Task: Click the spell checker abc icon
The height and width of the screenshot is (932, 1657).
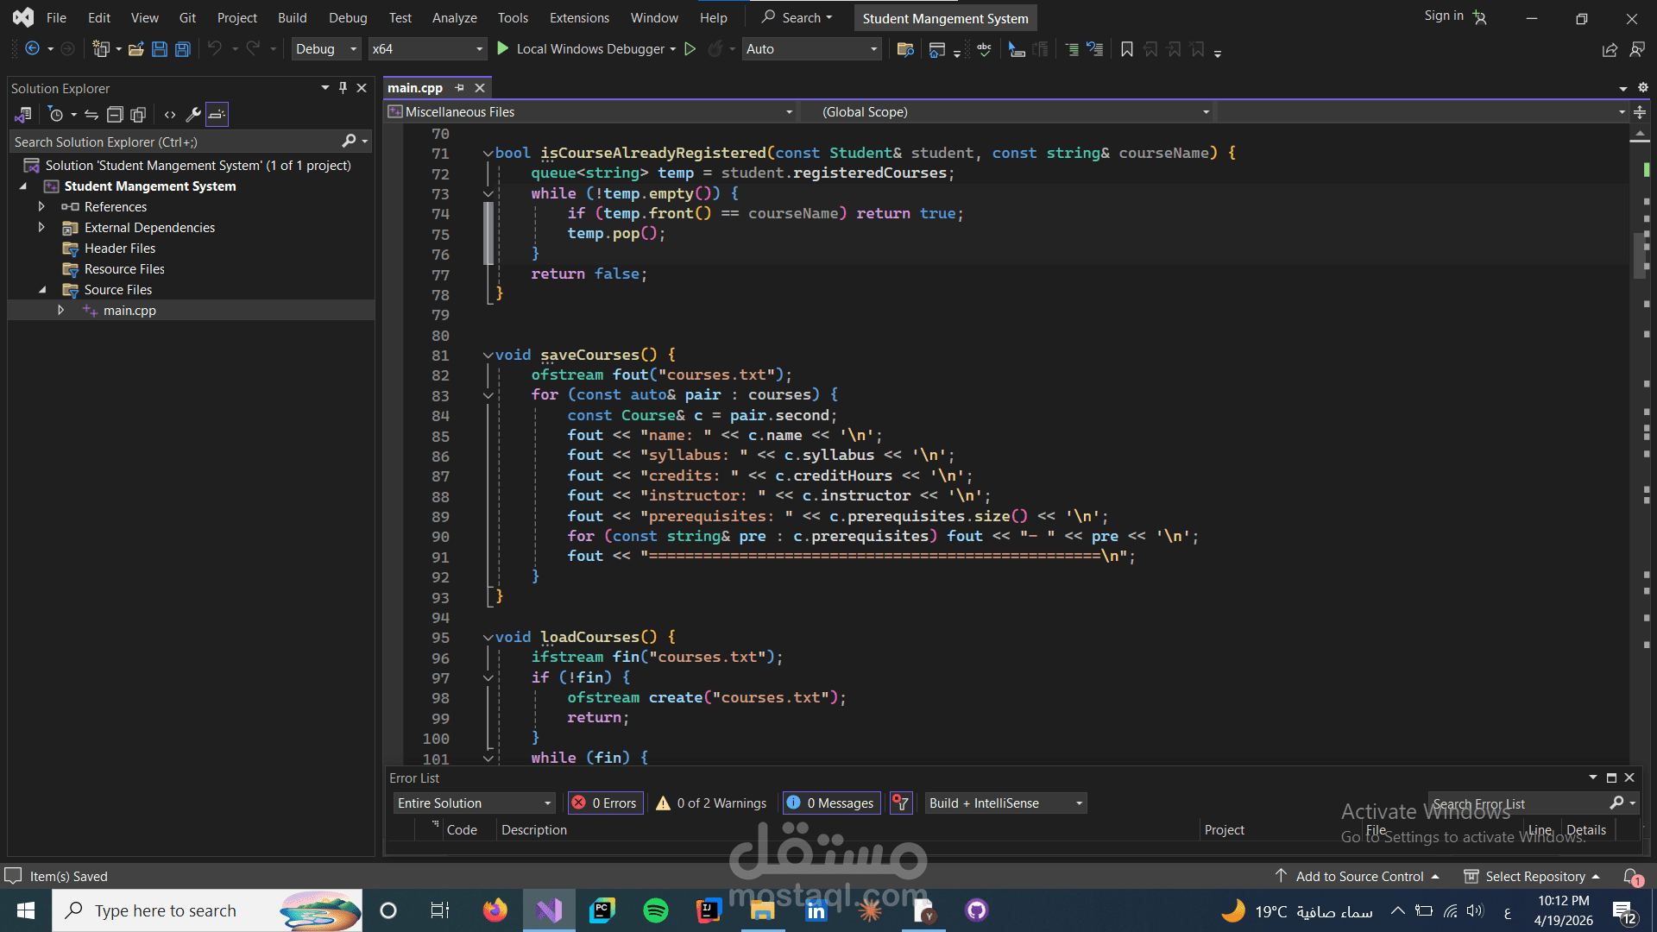Action: coord(984,49)
